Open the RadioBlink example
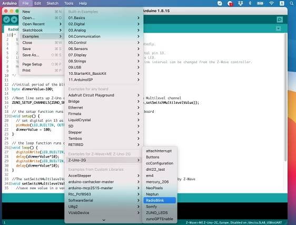This screenshot has height=225, width=296. click(160, 200)
